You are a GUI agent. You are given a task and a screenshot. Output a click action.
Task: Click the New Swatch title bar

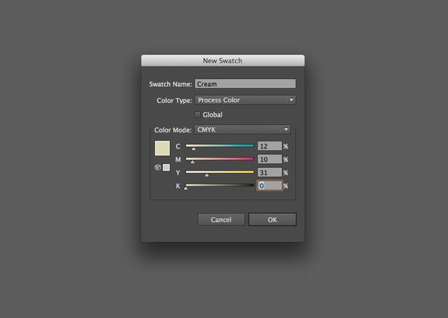click(x=223, y=61)
